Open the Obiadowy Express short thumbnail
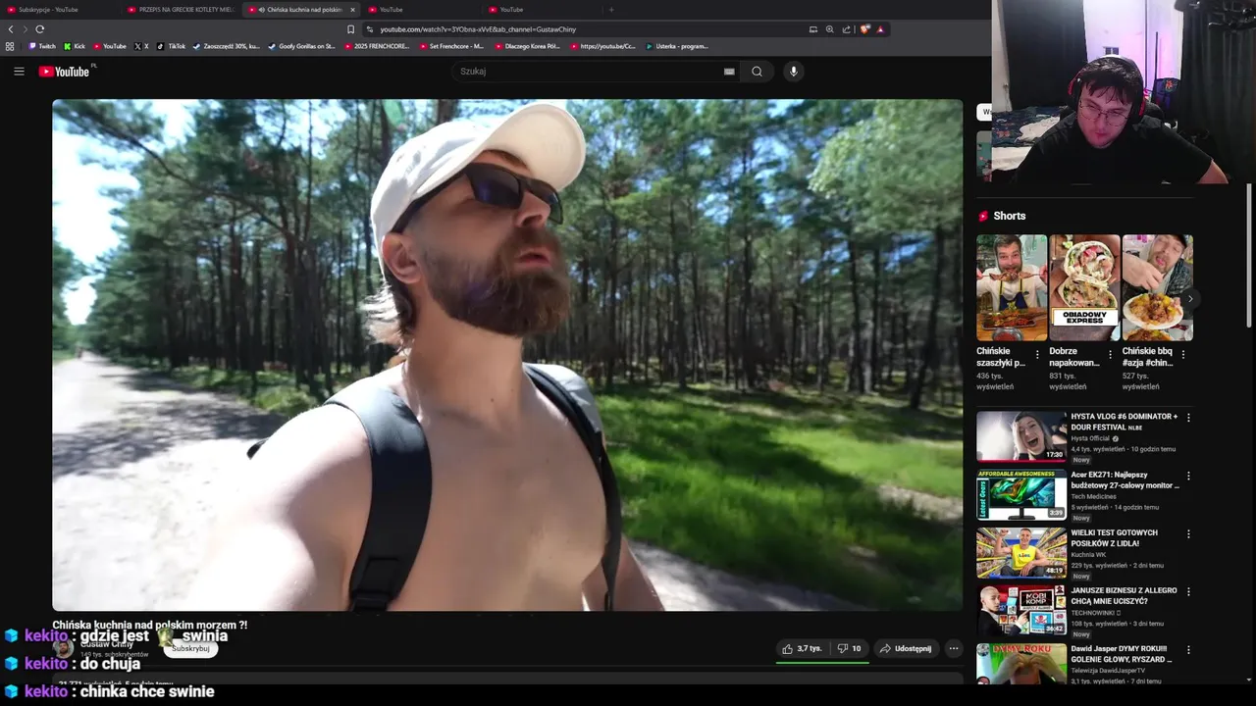Image resolution: width=1256 pixels, height=706 pixels. click(1084, 287)
